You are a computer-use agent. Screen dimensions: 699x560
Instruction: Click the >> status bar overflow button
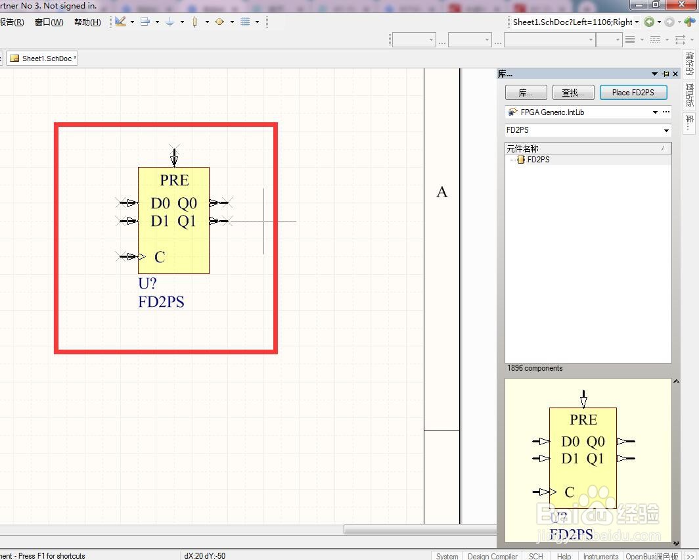point(690,556)
